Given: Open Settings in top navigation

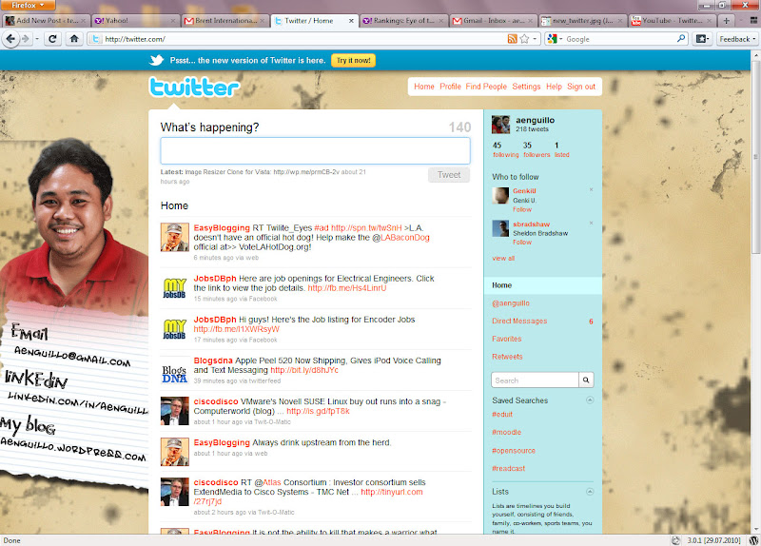Looking at the screenshot, I should [x=526, y=87].
